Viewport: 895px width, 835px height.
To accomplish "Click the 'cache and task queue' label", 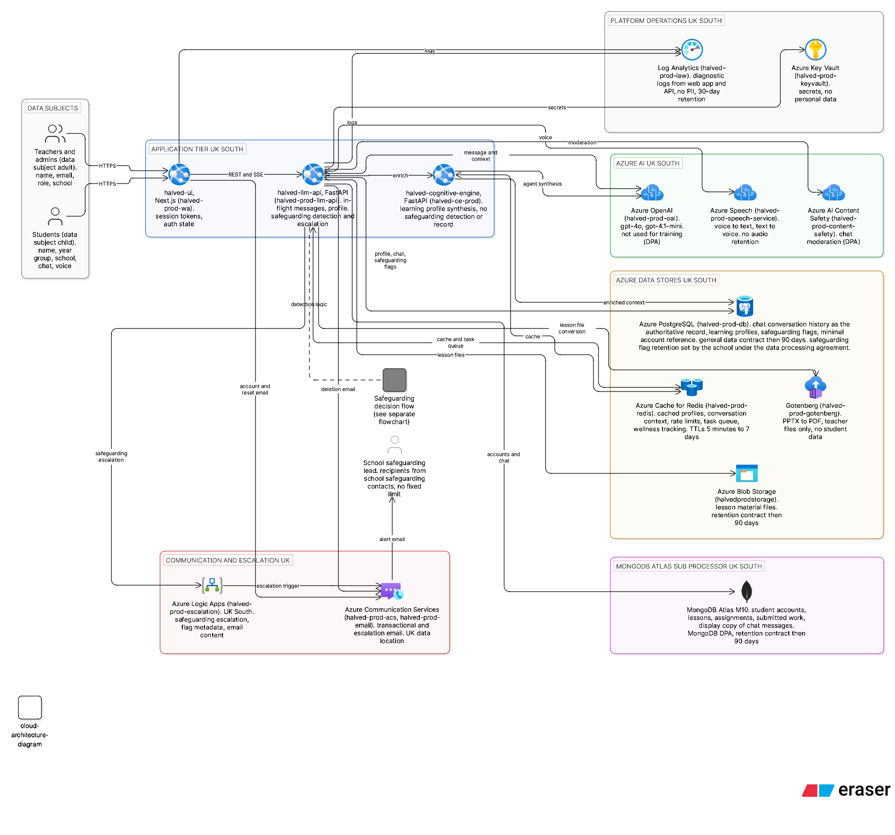I will click(x=455, y=343).
